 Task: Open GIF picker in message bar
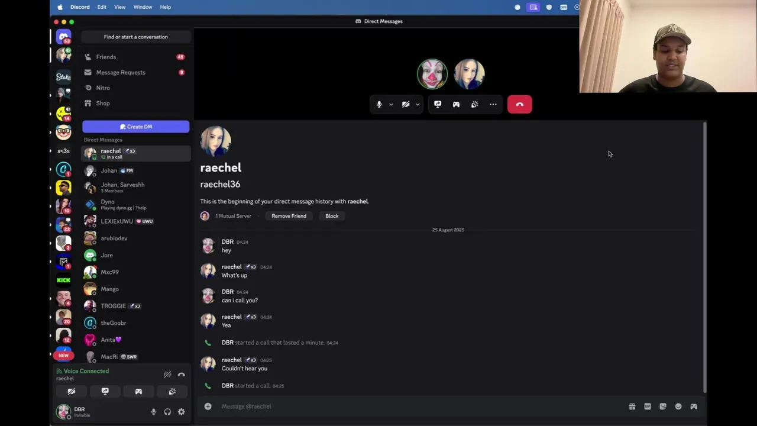pyautogui.click(x=648, y=406)
